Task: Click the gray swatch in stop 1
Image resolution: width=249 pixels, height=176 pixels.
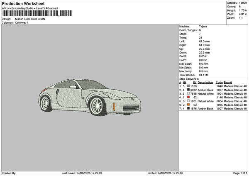Action: point(188,86)
